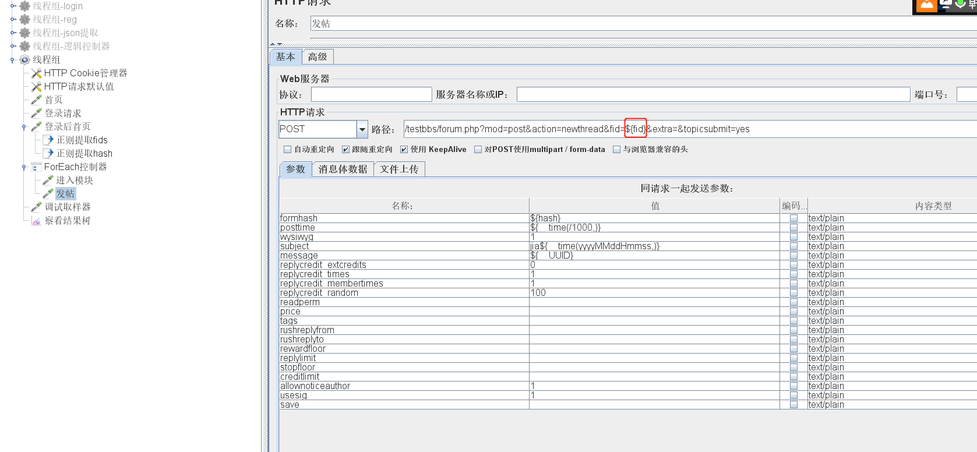The image size is (977, 452).
Task: Select the usesig parameter name cell
Action: [x=404, y=395]
